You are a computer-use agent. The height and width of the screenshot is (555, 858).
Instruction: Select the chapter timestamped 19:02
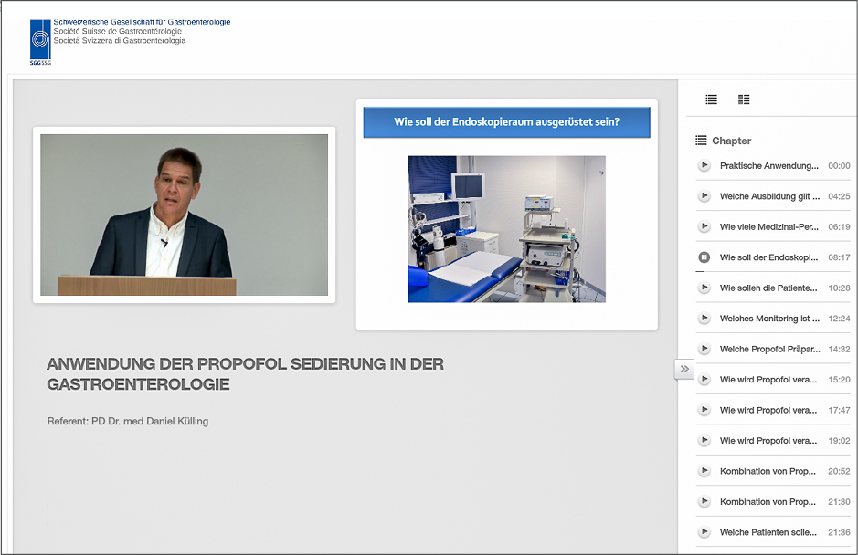coord(768,440)
